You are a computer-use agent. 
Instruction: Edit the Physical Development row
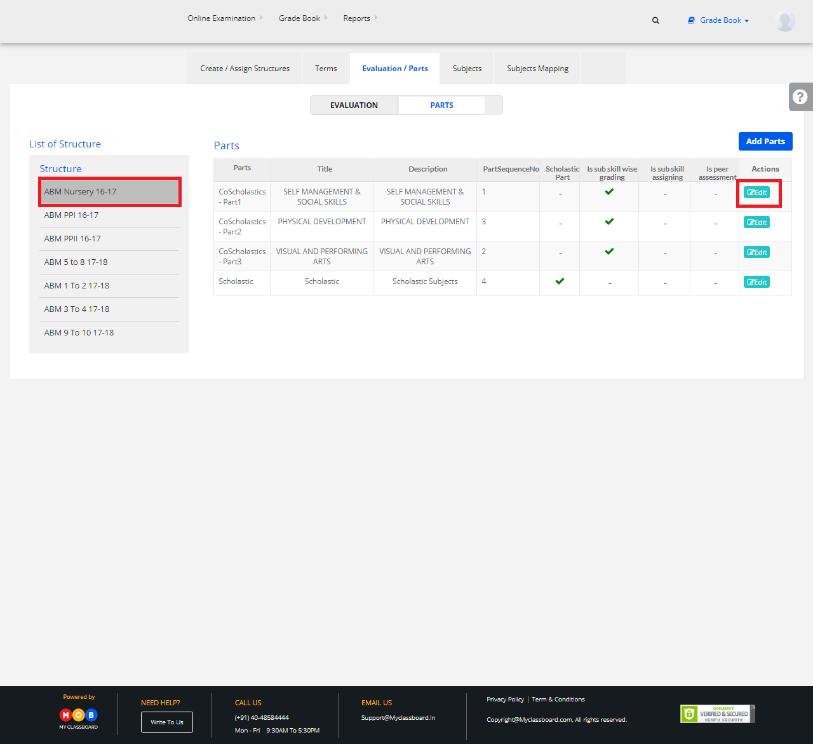pyautogui.click(x=756, y=222)
